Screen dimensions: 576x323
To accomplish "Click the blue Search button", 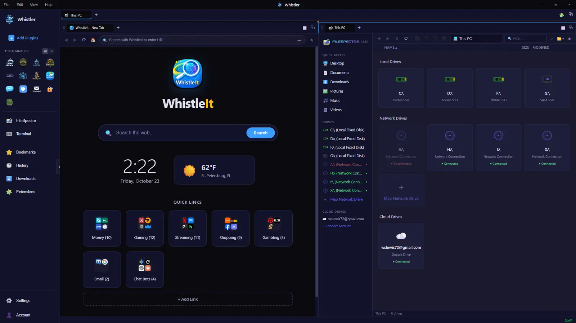I will pos(261,133).
